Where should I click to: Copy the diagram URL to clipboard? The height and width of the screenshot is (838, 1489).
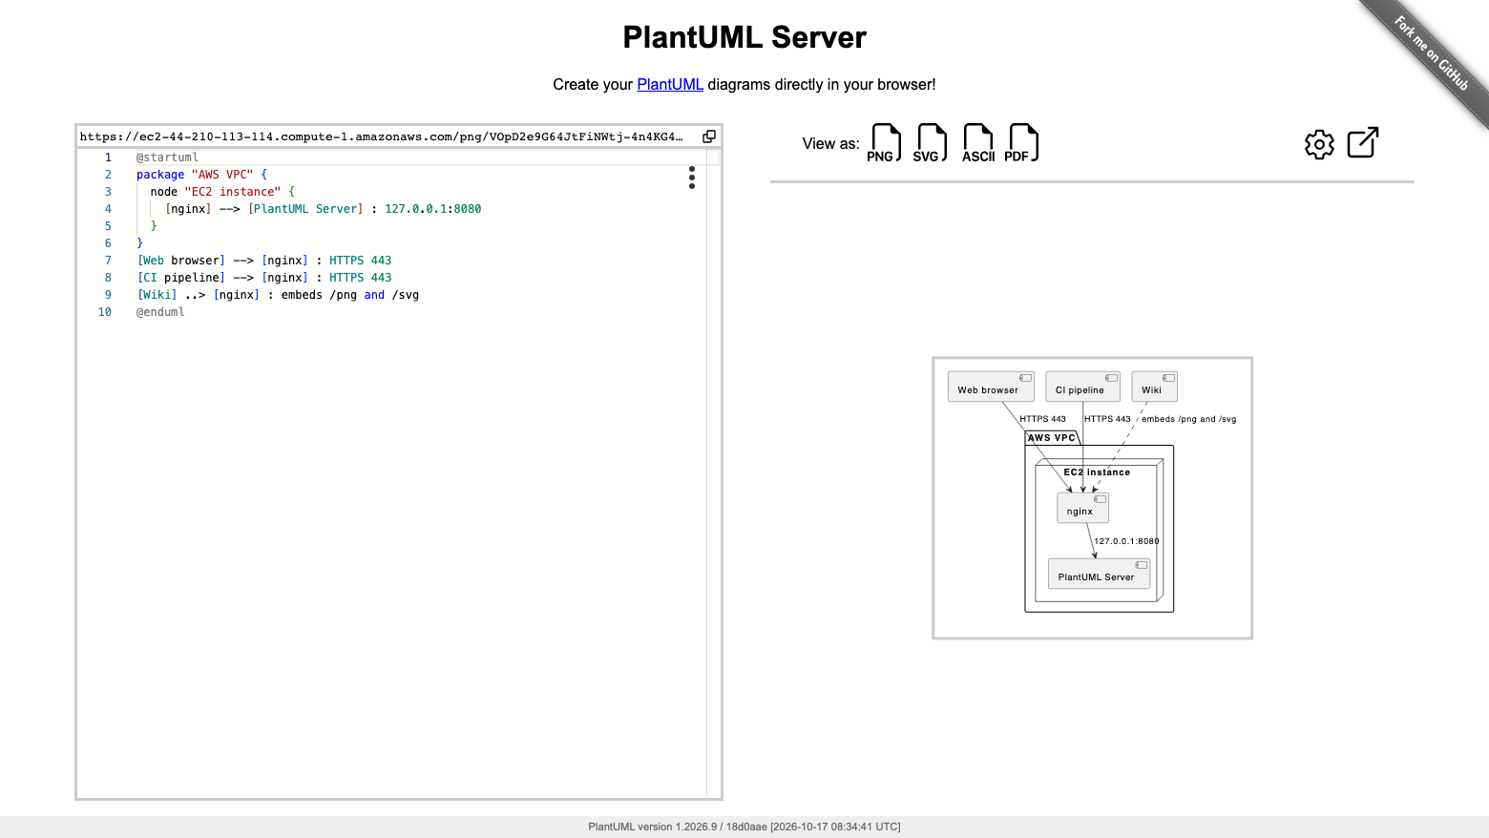(709, 136)
